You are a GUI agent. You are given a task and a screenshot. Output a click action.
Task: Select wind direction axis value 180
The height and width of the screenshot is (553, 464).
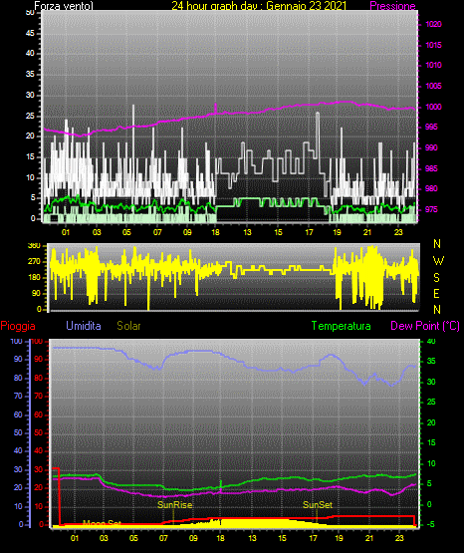pyautogui.click(x=34, y=278)
